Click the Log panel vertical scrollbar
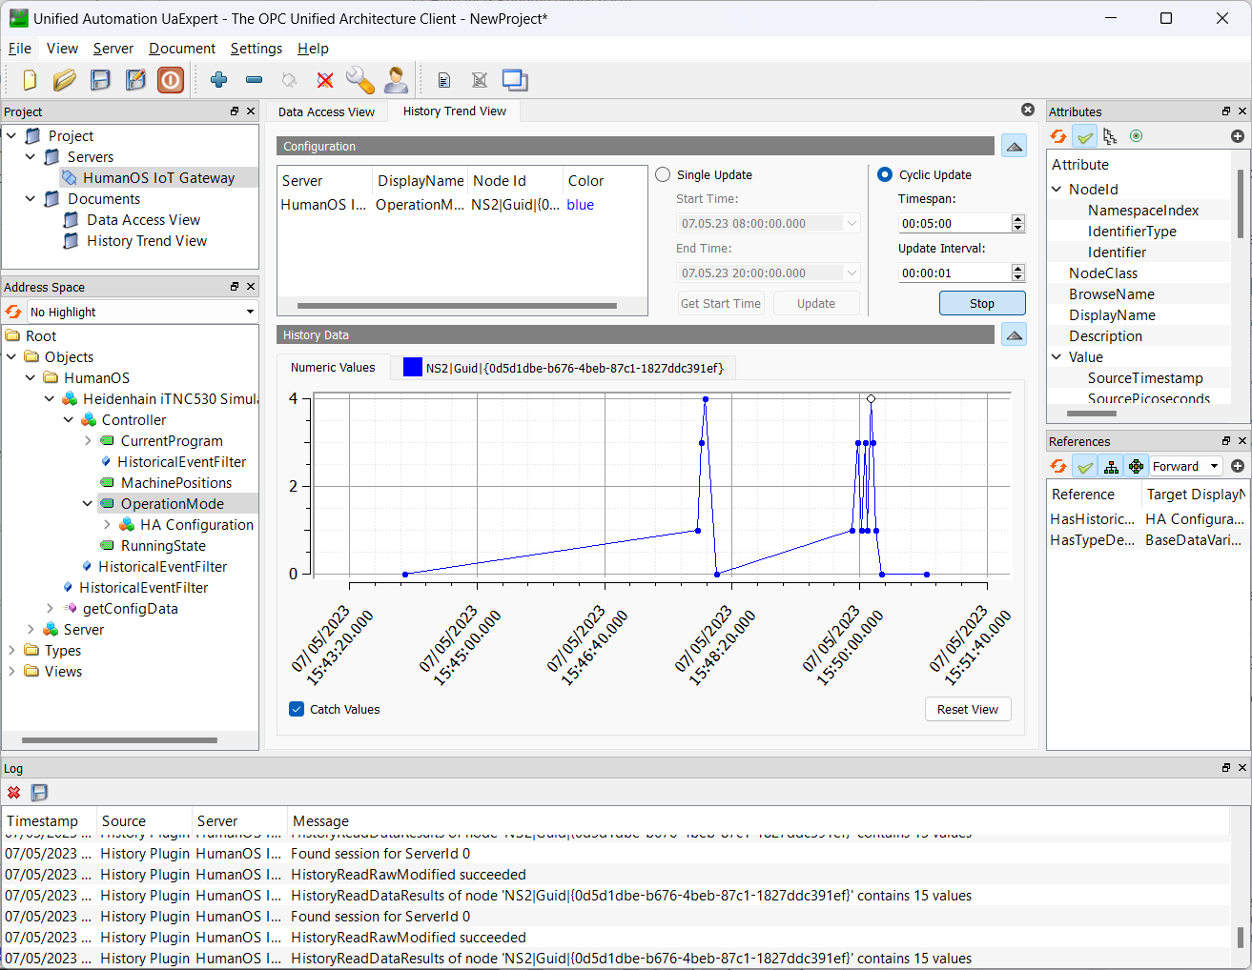Viewport: 1252px width, 970px height. [1240, 938]
